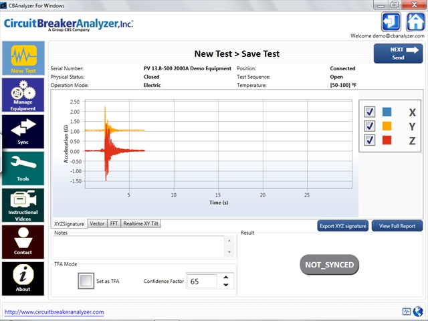Click the CircuitBreakerAnalyzer, Inc. logo
This screenshot has width=428, height=321.
tap(68, 24)
